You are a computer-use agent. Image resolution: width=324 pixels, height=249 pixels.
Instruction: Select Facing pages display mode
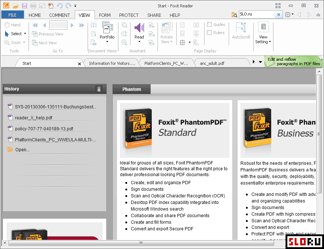[196, 25]
